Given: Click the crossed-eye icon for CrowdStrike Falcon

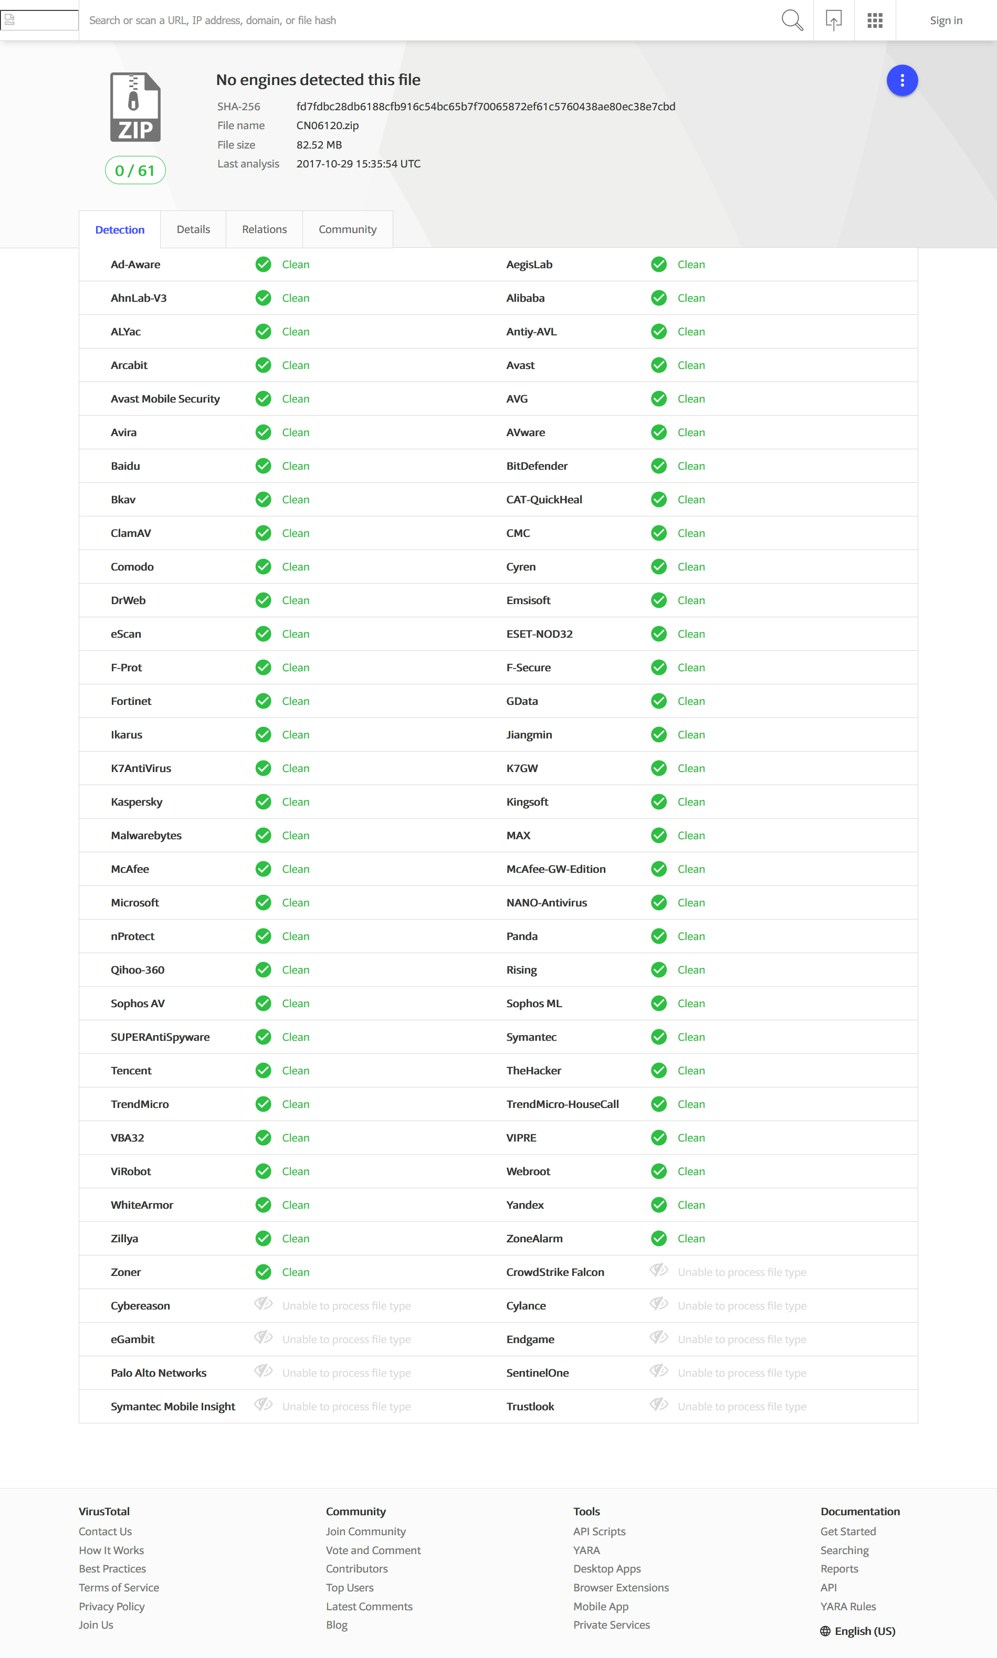Looking at the screenshot, I should pos(658,1271).
